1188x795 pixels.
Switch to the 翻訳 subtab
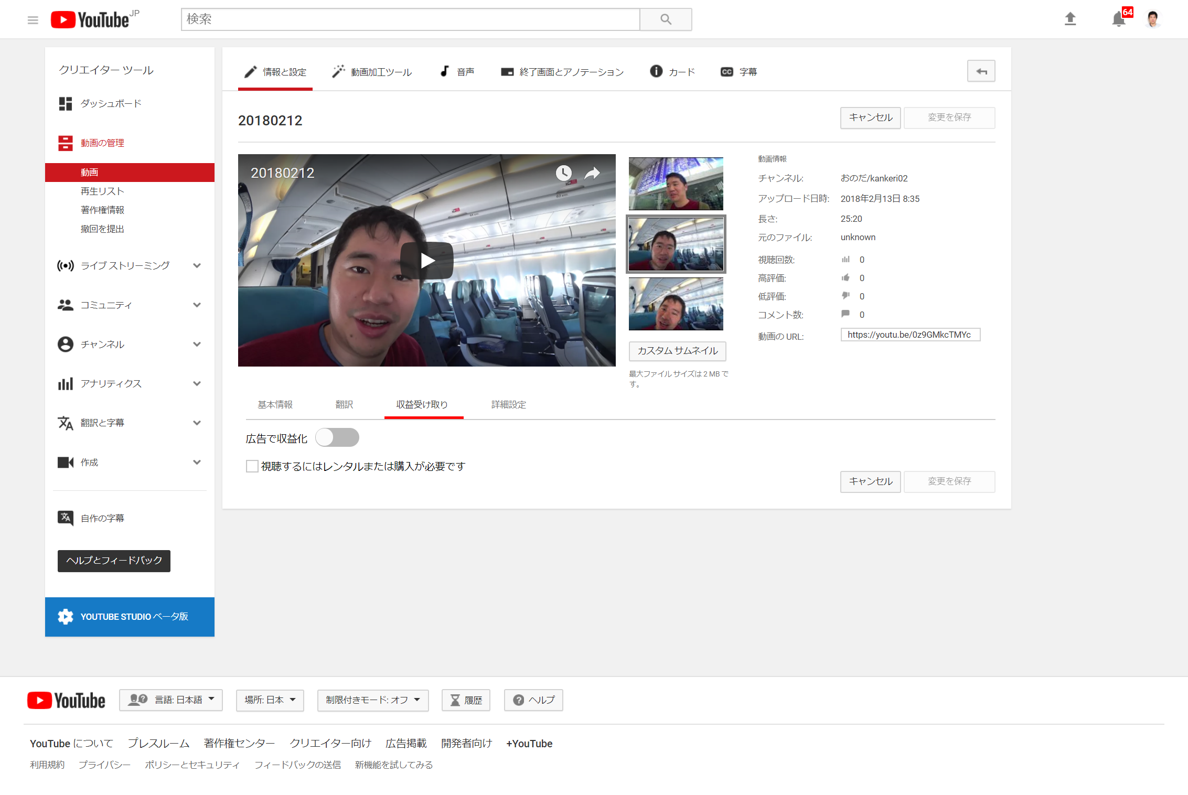click(344, 405)
